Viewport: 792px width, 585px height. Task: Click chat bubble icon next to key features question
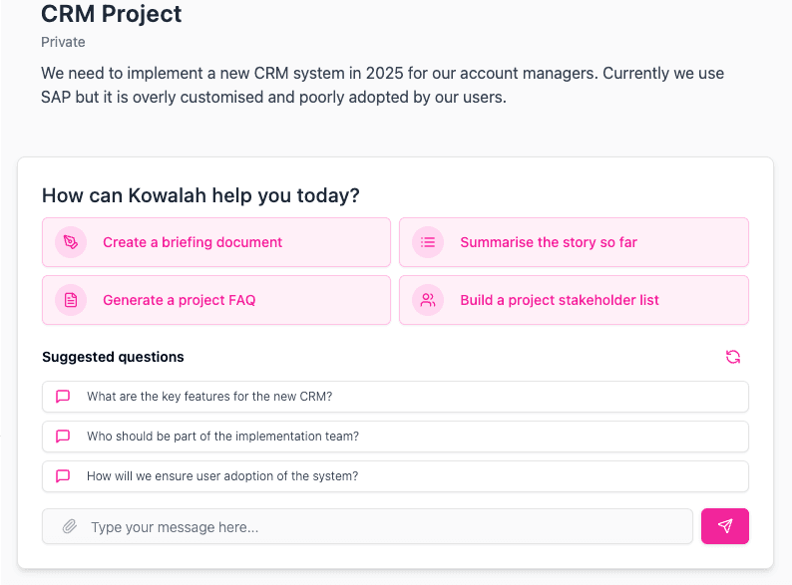coord(63,397)
